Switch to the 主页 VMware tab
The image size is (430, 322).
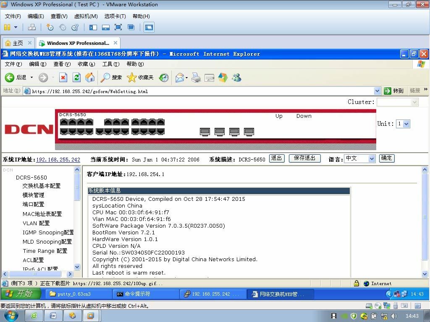[18, 43]
